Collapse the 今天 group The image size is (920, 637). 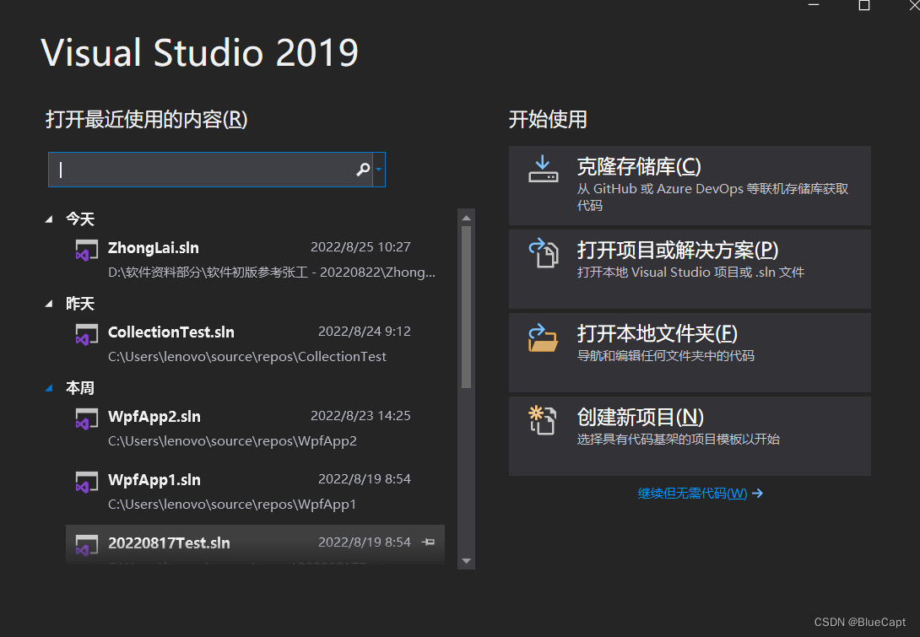pyautogui.click(x=49, y=219)
